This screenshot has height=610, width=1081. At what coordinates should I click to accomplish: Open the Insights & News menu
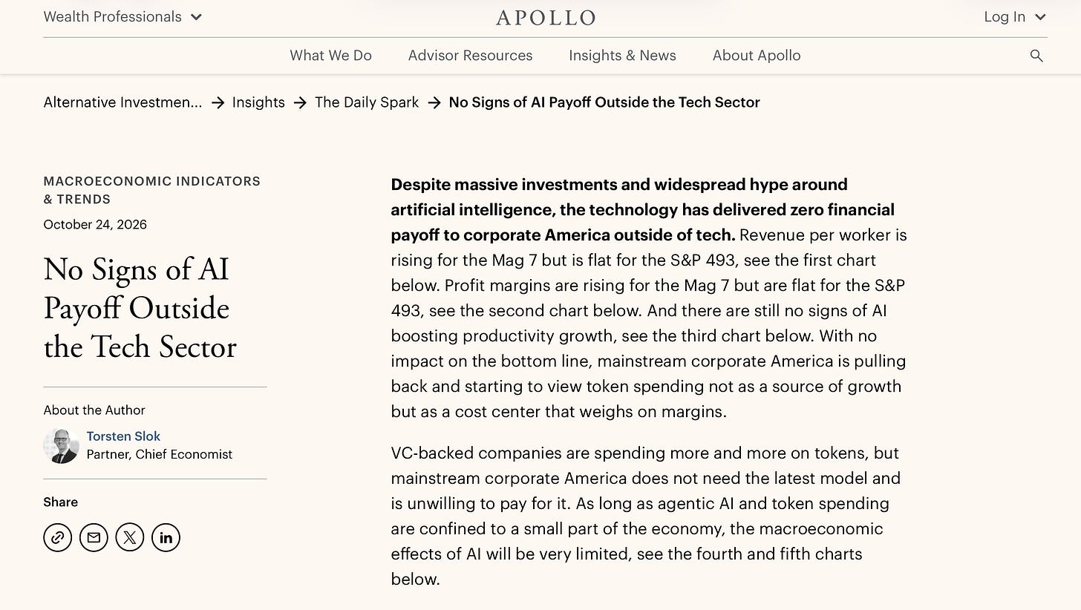point(622,56)
